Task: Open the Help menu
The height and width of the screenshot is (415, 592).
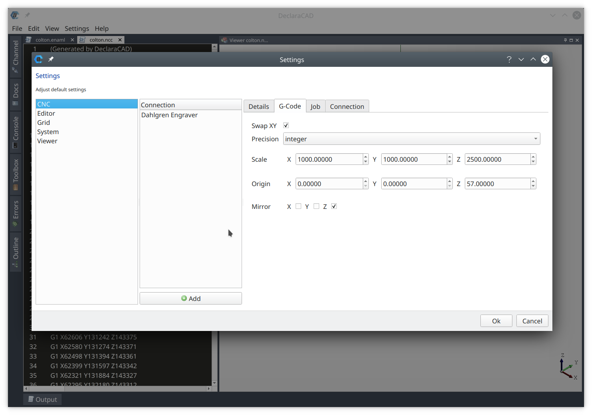Action: 102,28
